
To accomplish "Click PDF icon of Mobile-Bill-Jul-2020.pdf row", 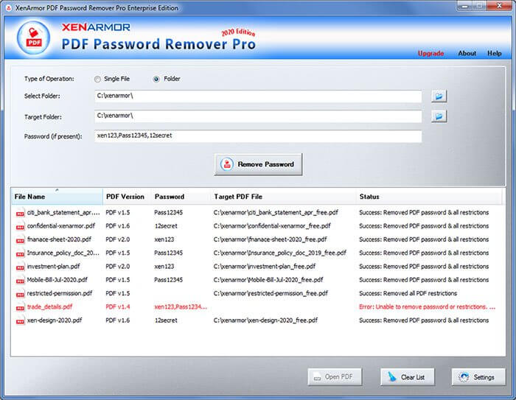I will pos(20,281).
